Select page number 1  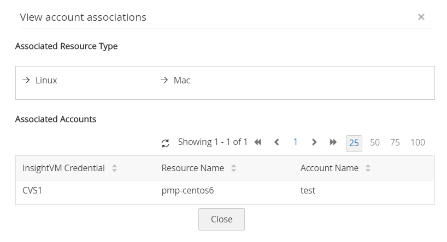coord(295,142)
